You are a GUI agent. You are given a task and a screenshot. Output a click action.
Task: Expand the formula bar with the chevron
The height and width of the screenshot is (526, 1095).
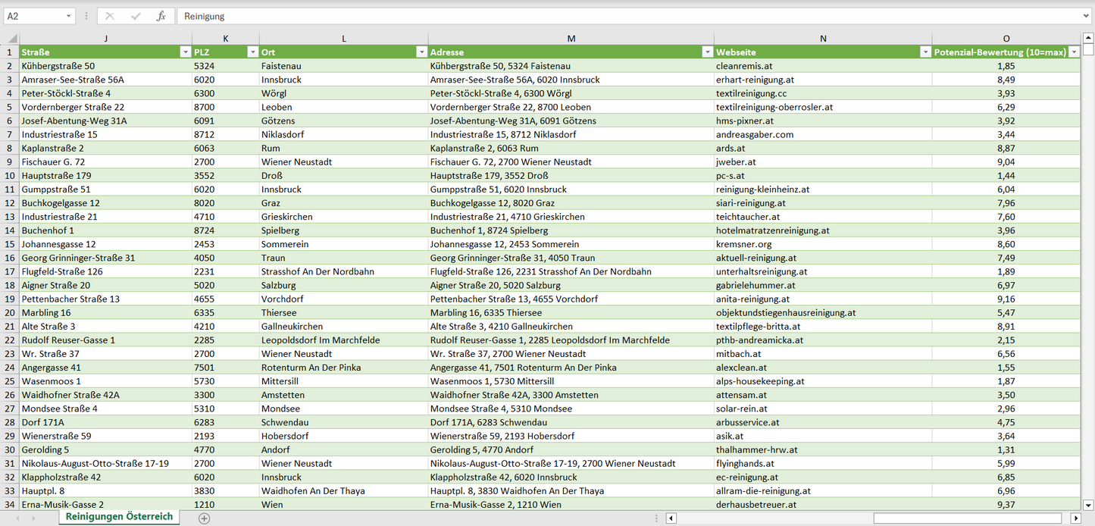click(1087, 16)
